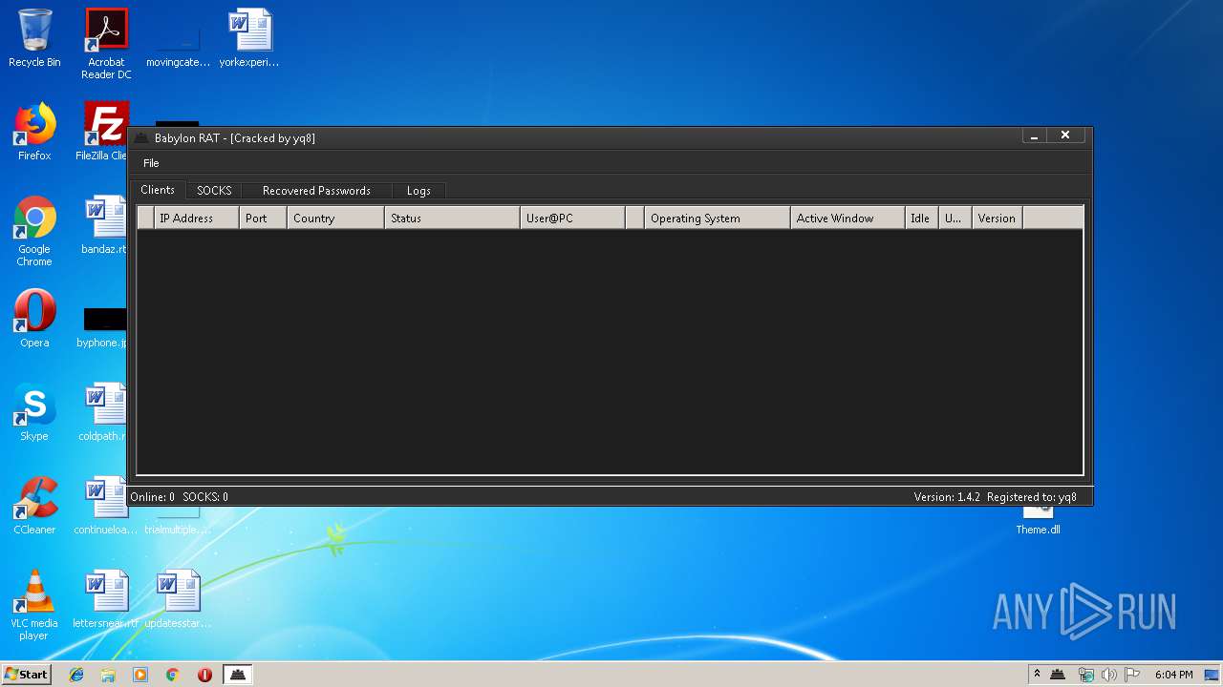Click Online: 0 in the status bar

153,497
